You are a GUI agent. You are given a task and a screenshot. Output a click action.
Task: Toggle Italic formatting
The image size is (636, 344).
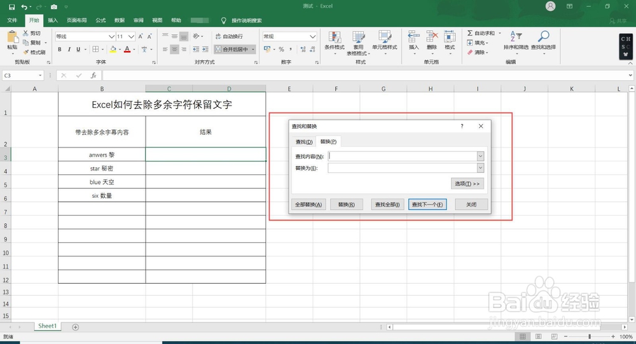tap(69, 50)
